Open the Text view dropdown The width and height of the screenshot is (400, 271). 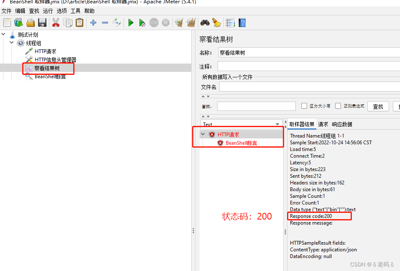pos(277,124)
